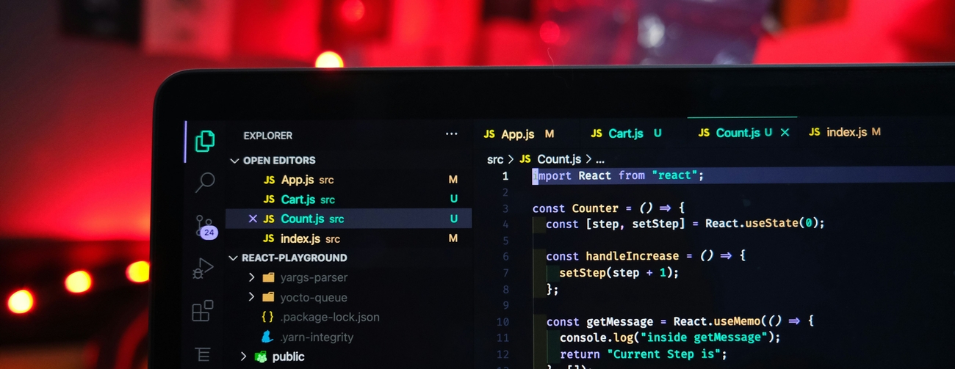The image size is (955, 369).
Task: Expand the yargs-parser folder
Action: 251,277
